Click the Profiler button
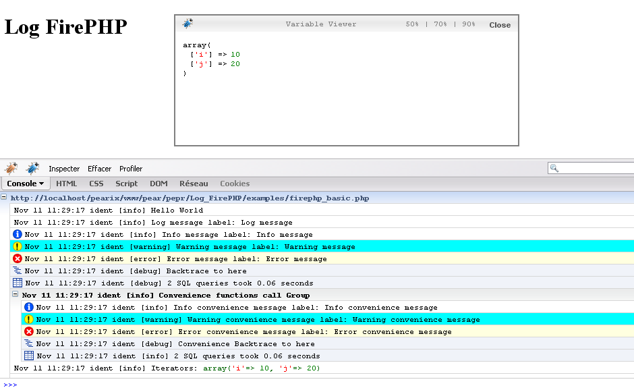Viewport: 634px width, 390px height. tap(131, 169)
